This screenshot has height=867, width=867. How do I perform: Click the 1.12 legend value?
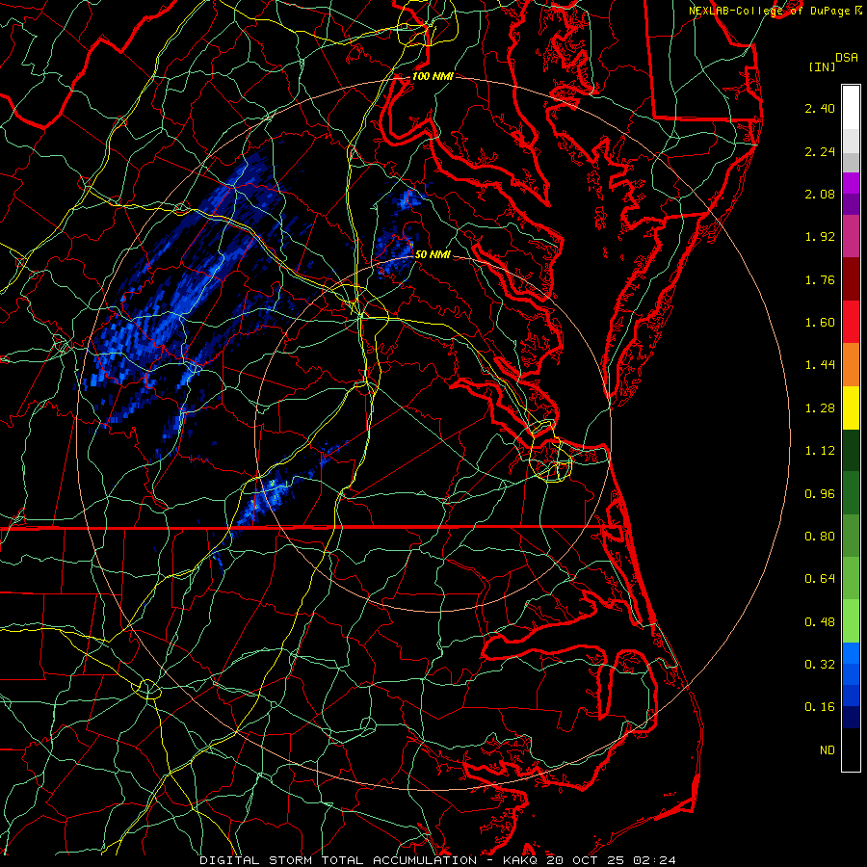820,451
